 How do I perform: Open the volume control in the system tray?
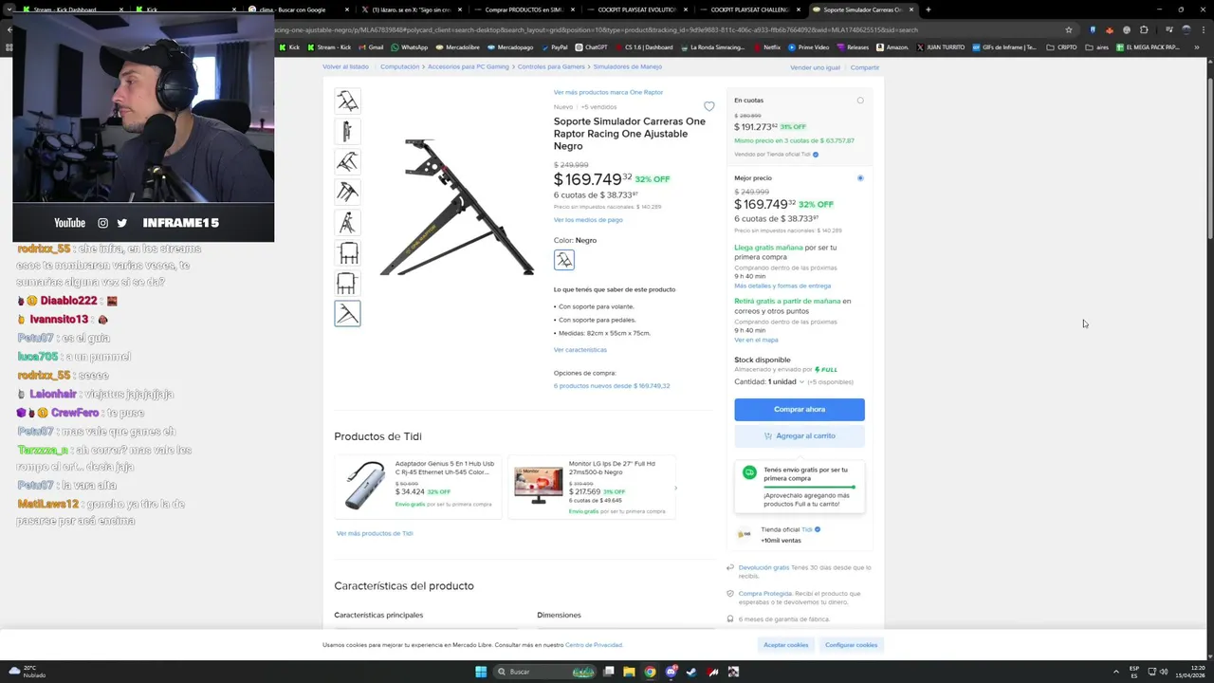(1164, 672)
